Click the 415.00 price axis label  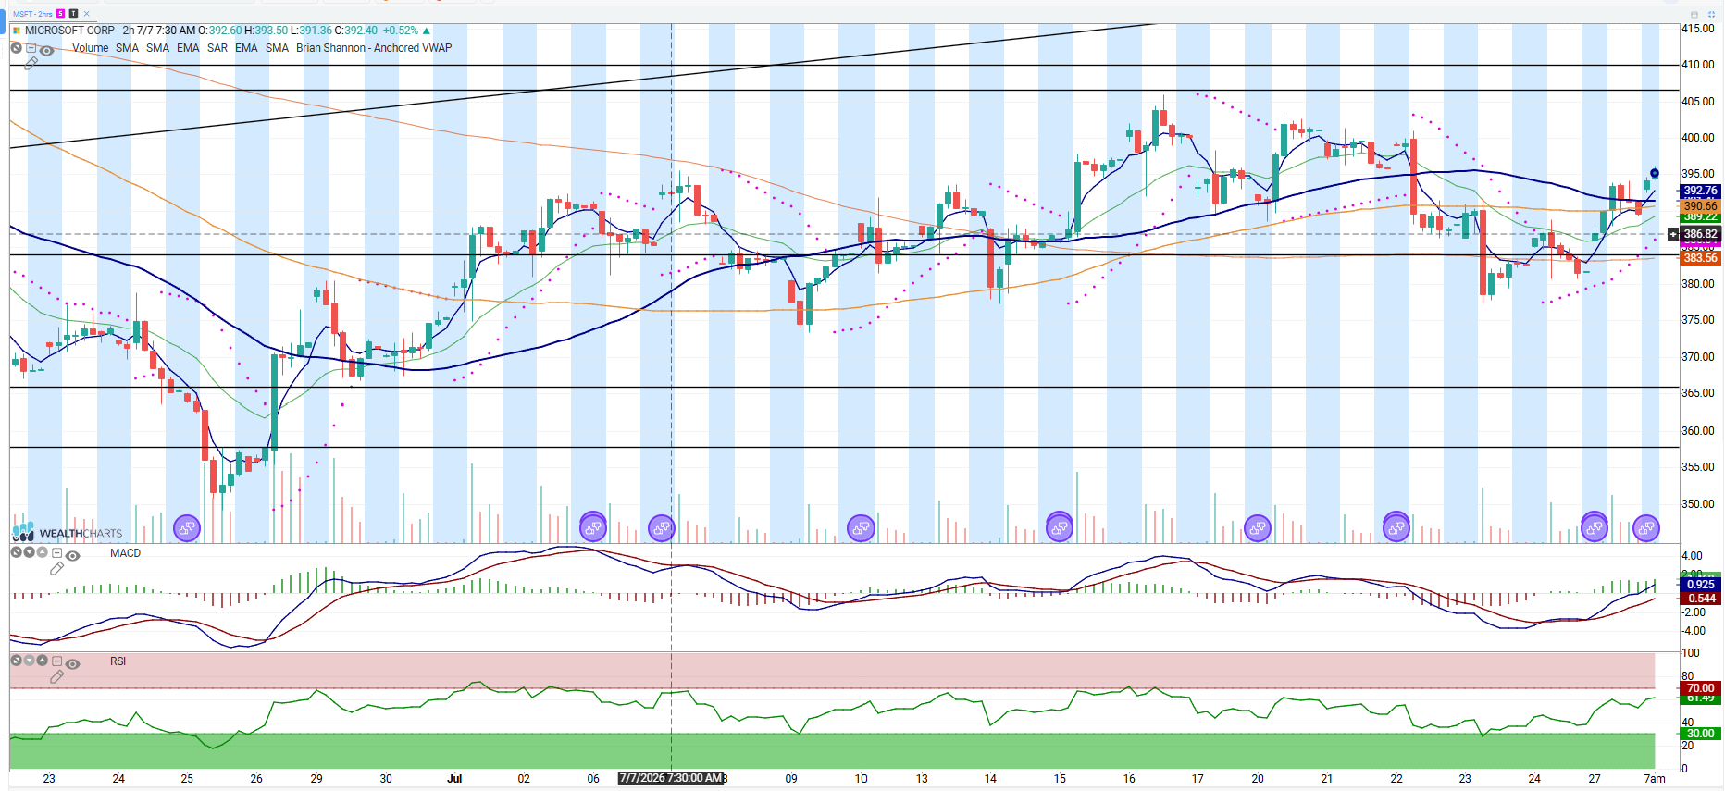(1697, 29)
